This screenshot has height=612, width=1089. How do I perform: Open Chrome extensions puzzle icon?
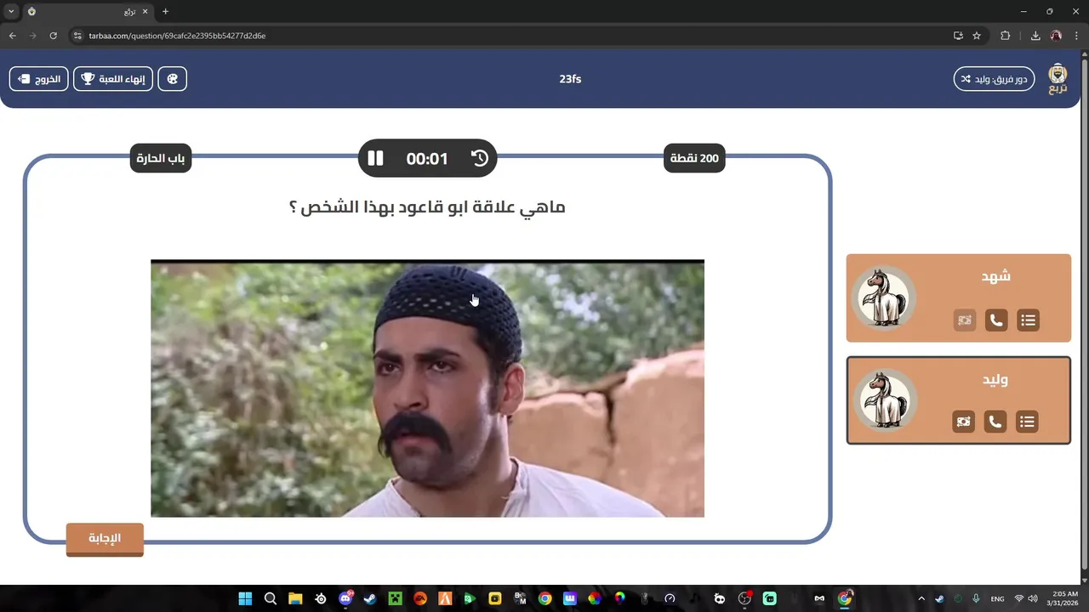point(1005,36)
